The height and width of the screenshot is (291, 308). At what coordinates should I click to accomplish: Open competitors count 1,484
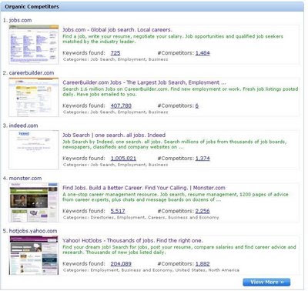(203, 53)
